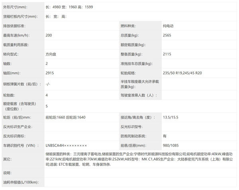
Task: Click the total mass value 2565
Action: click(x=167, y=35)
